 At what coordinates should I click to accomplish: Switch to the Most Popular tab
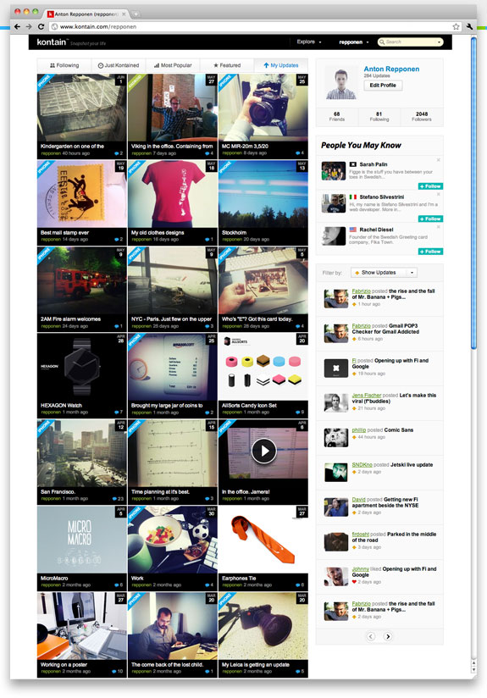(173, 65)
